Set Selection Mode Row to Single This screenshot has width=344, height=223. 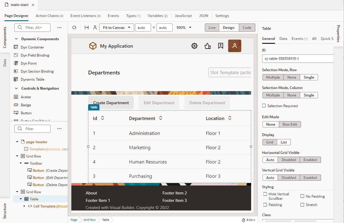point(309,77)
